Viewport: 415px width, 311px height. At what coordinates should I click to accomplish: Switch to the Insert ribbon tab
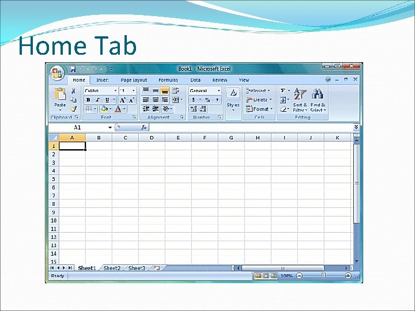tap(103, 80)
